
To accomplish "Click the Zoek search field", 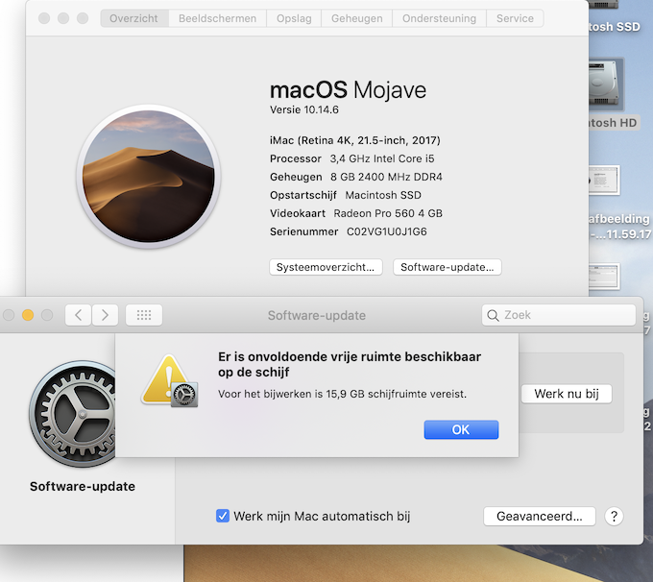I will click(559, 315).
